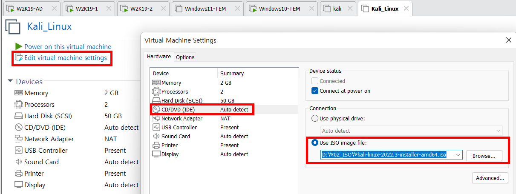Select Use ISO image file radio button
Screen dimensions: 516x194
coord(315,143)
